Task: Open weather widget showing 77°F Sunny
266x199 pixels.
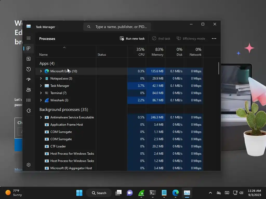Action: [x=14, y=193]
